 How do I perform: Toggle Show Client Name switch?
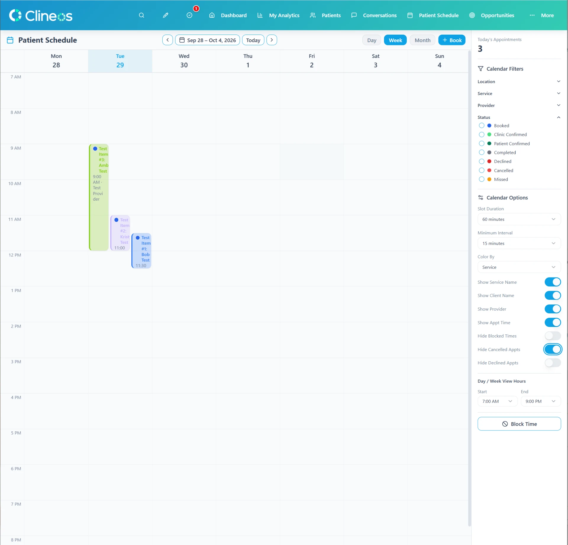coord(553,295)
